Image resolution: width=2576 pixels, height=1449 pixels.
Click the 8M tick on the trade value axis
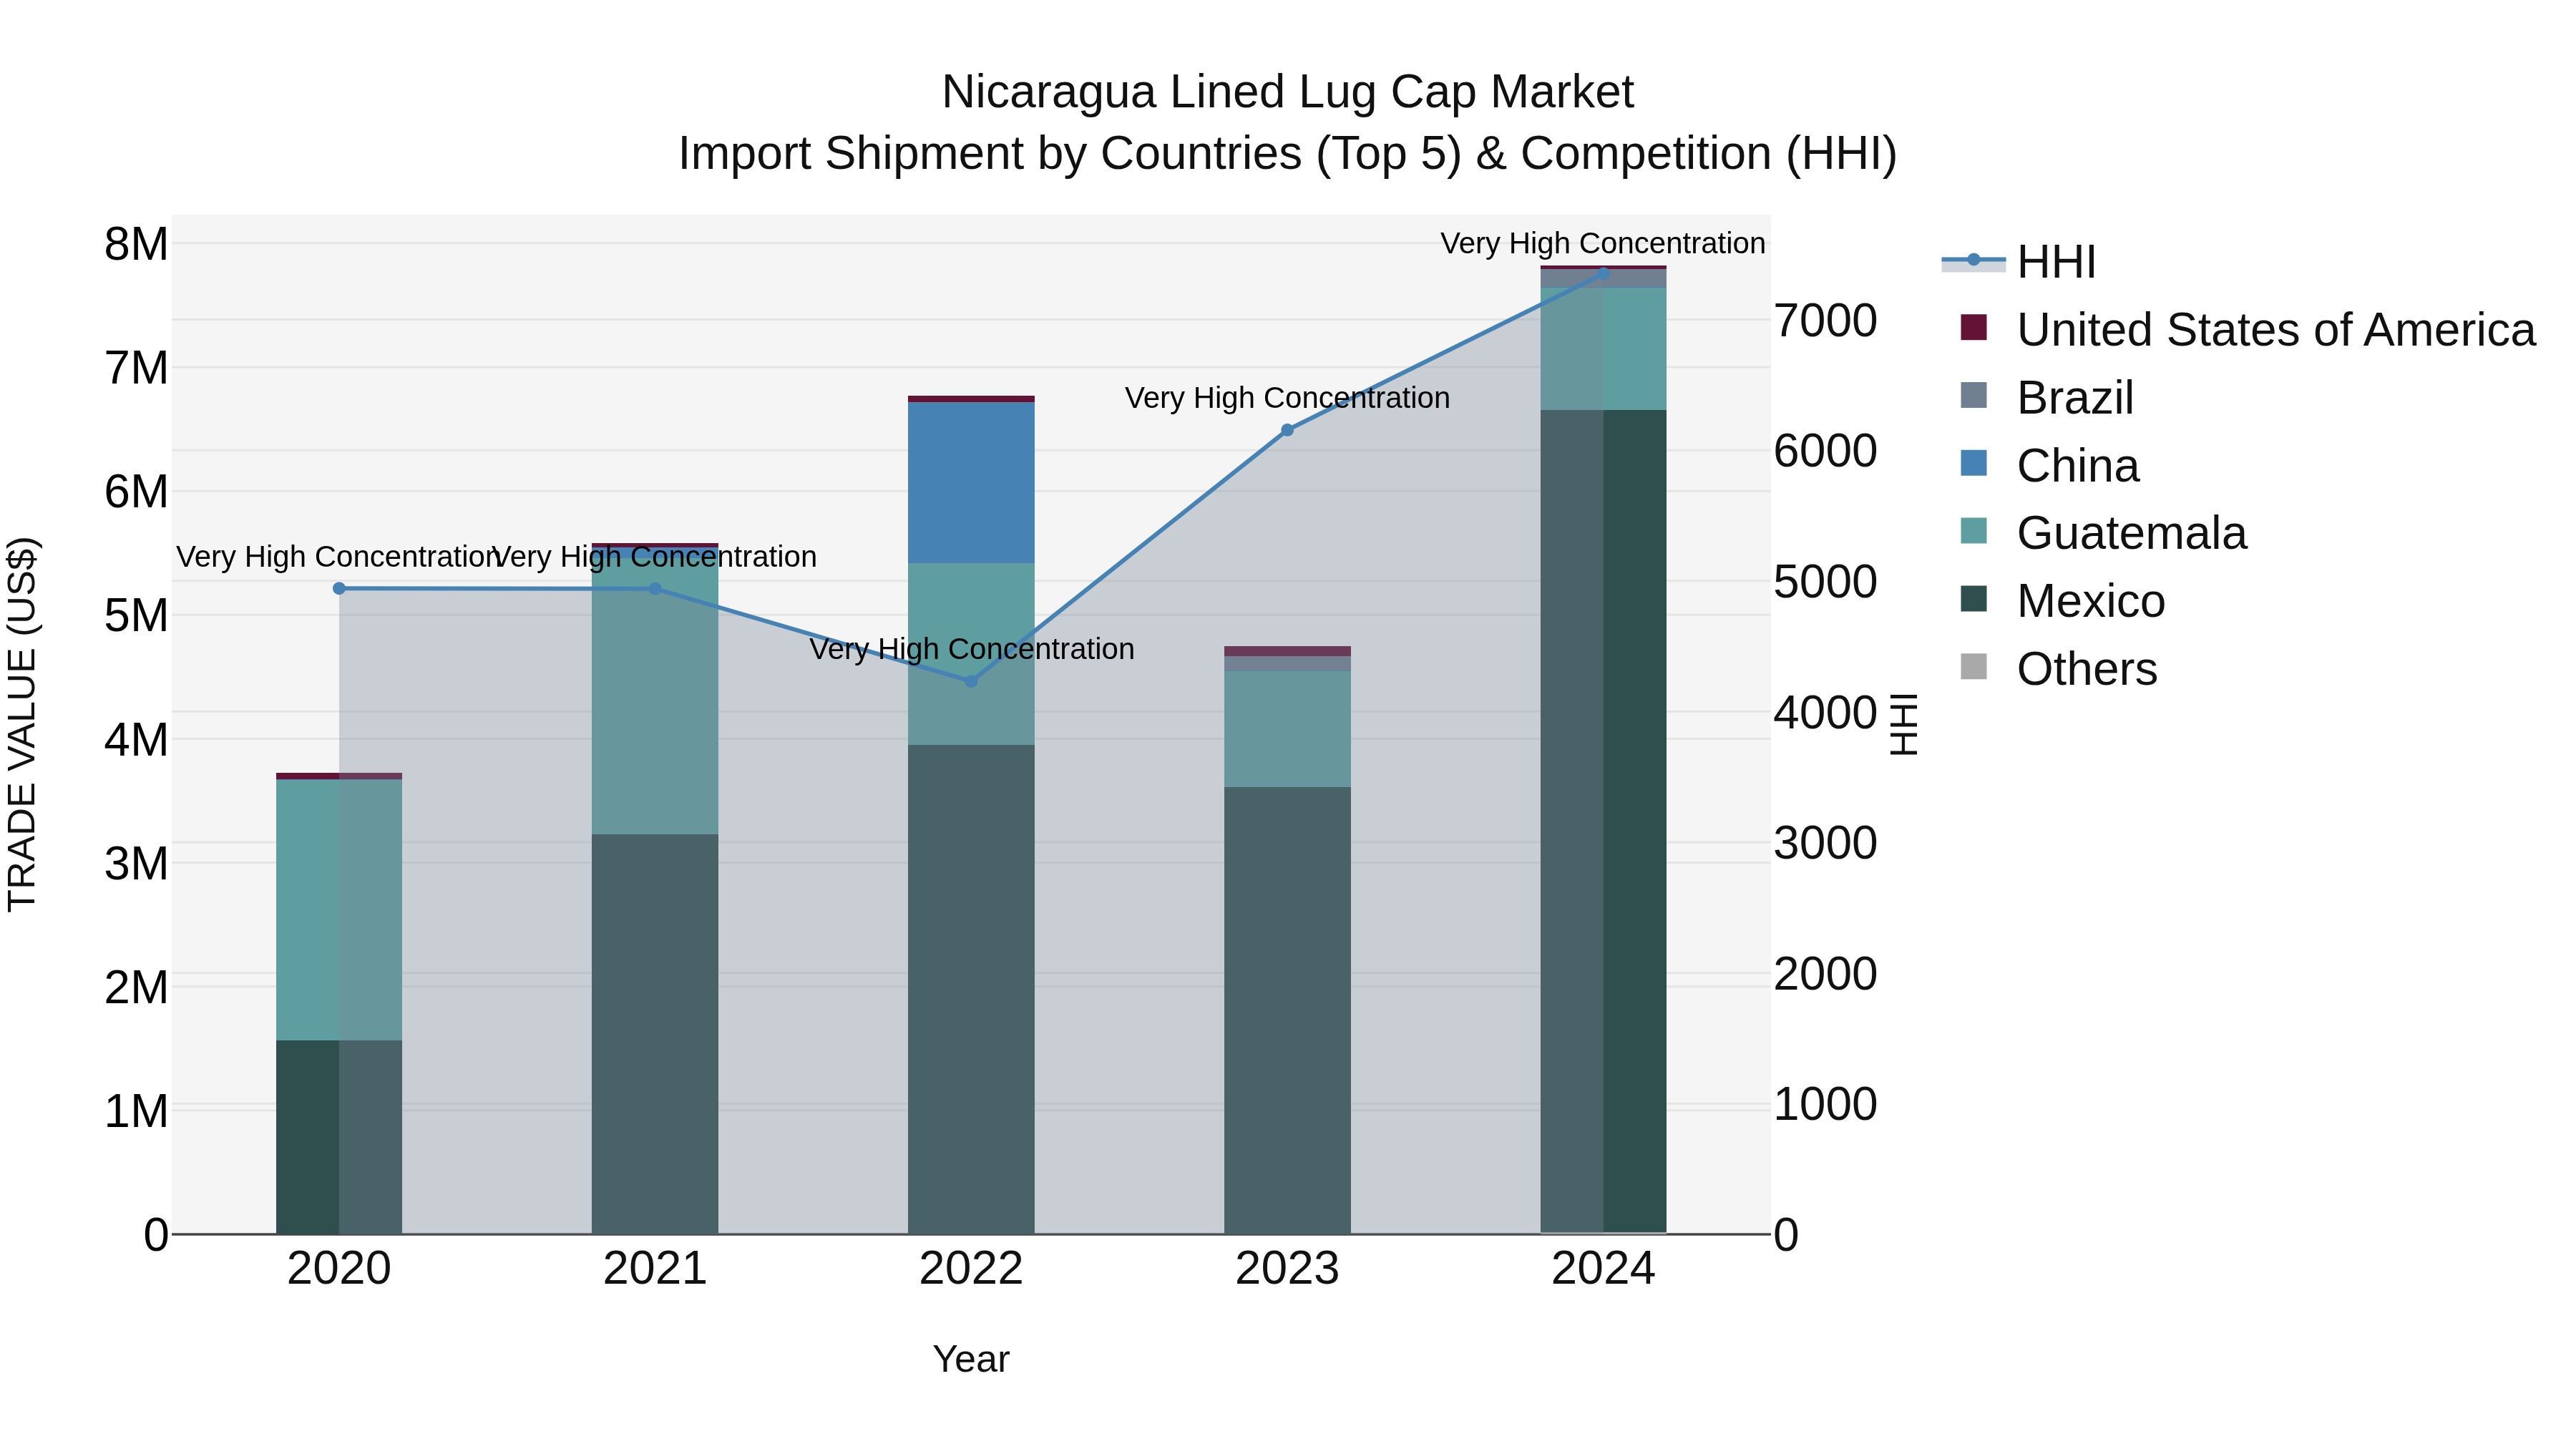pyautogui.click(x=136, y=244)
